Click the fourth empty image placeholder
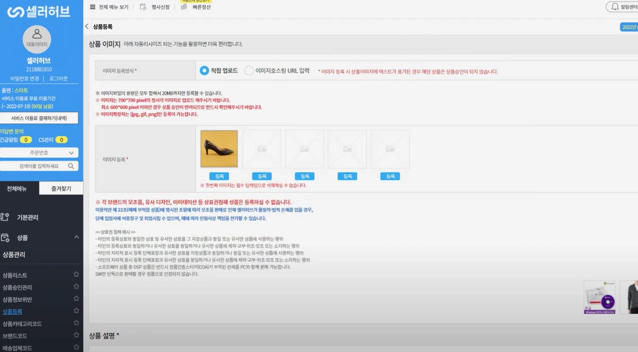The width and height of the screenshot is (638, 352). click(347, 149)
